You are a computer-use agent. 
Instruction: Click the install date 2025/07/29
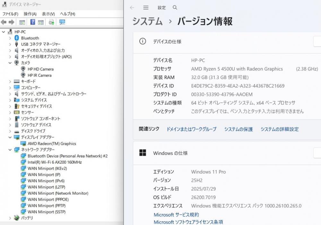click(x=203, y=189)
